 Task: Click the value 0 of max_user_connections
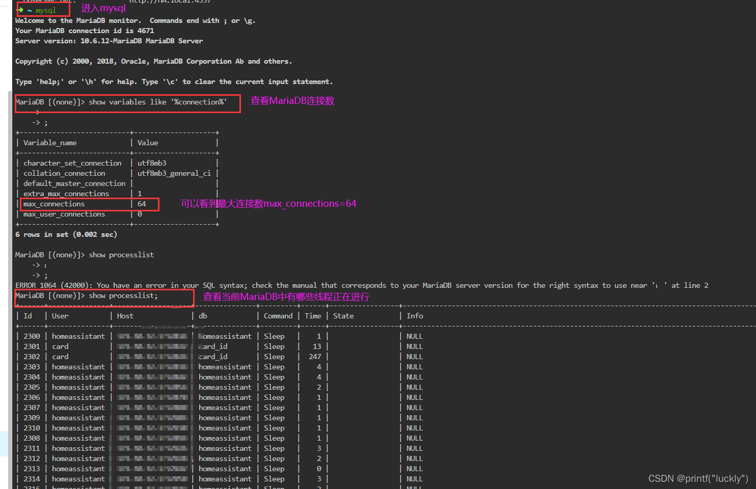pyautogui.click(x=140, y=214)
